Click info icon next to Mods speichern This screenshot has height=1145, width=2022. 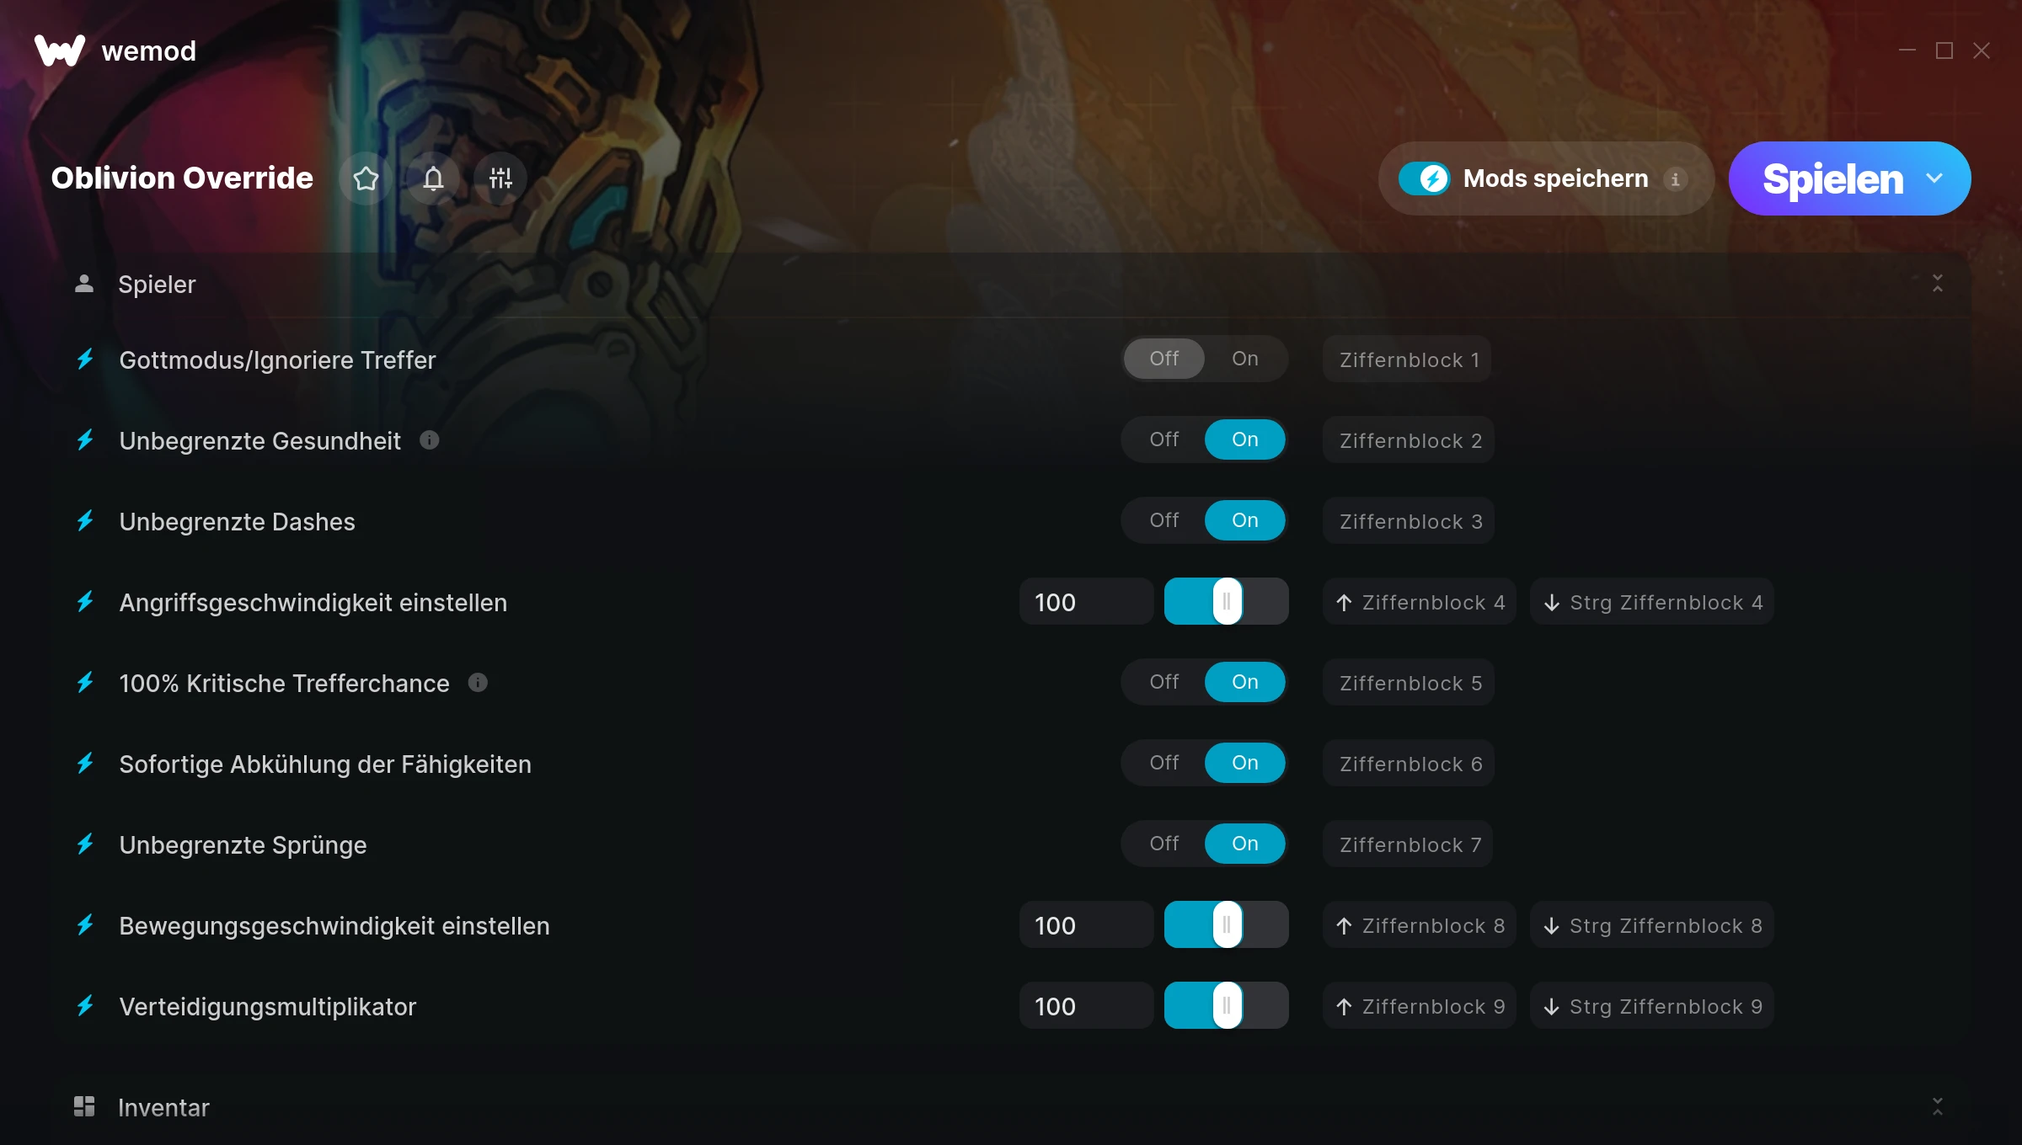[1676, 179]
